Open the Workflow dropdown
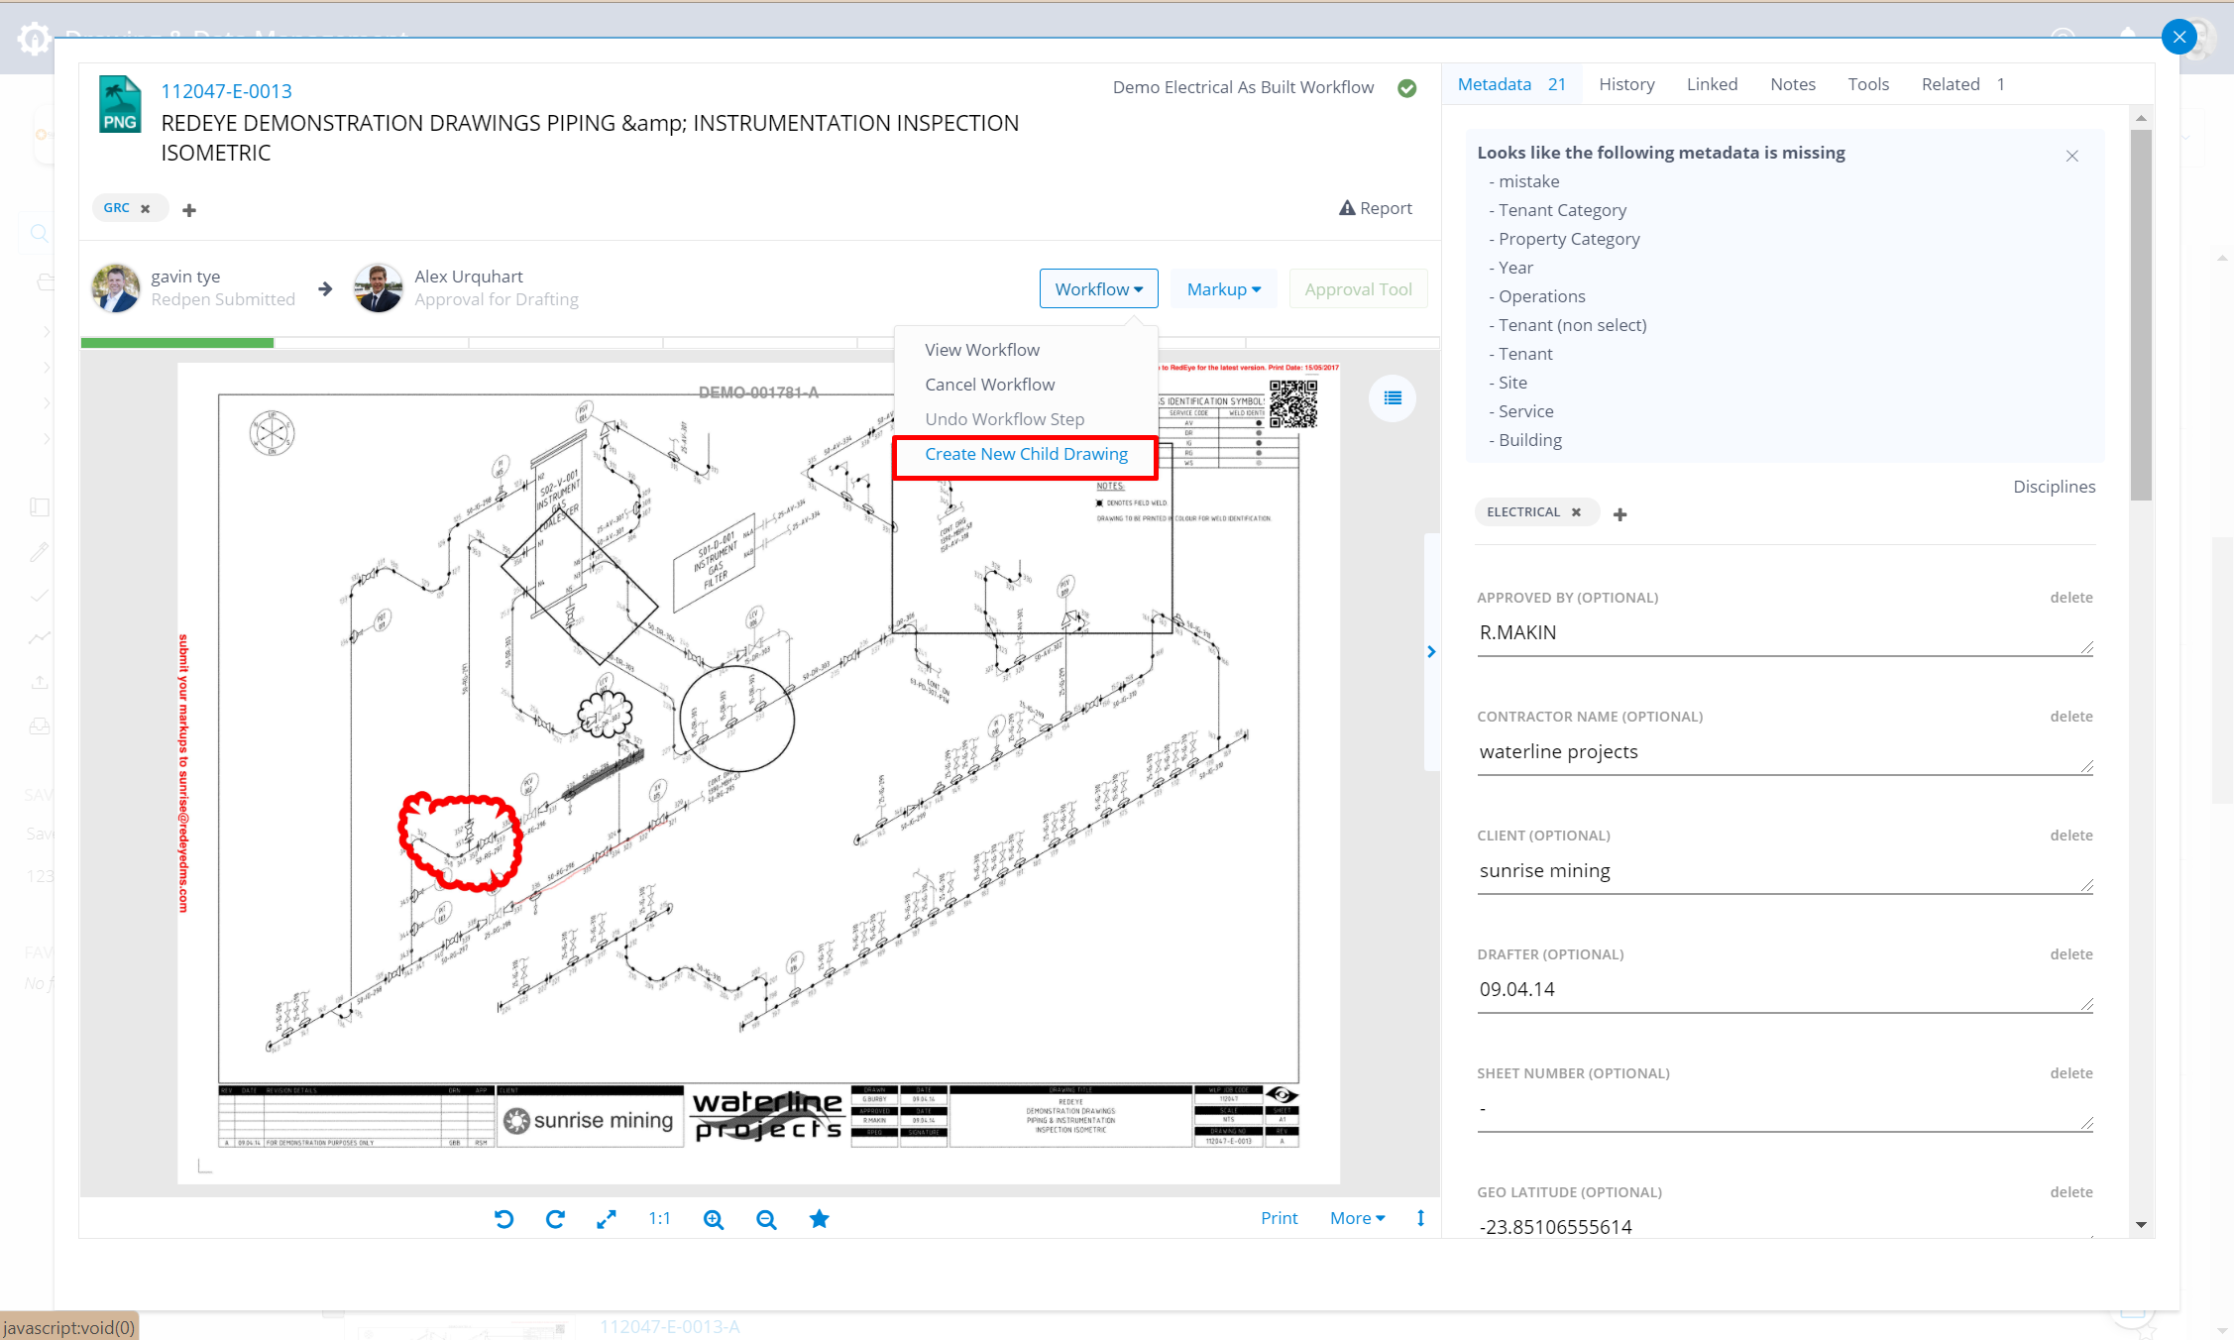This screenshot has width=2234, height=1340. 1098,288
